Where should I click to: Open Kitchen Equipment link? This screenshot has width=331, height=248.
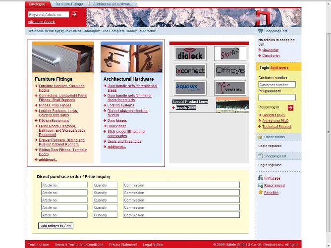[54, 120]
